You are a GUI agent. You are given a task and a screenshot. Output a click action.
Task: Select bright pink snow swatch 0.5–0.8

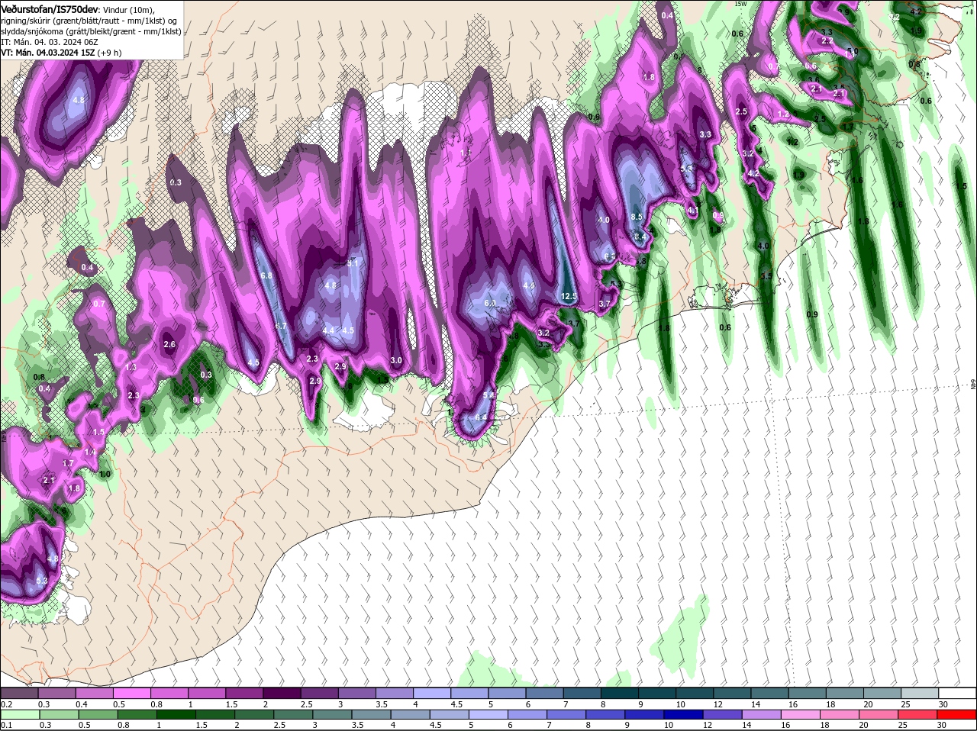pyautogui.click(x=131, y=693)
